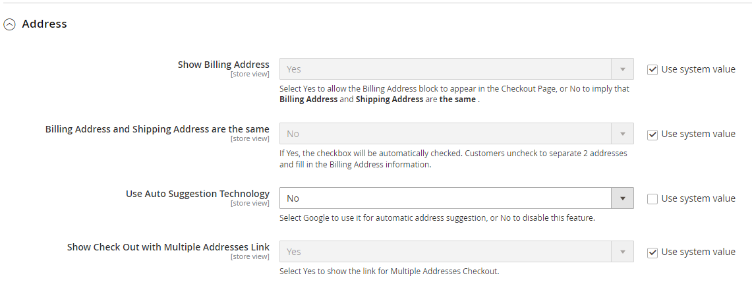Click the arrow button of Auto Suggestion select

click(x=622, y=198)
